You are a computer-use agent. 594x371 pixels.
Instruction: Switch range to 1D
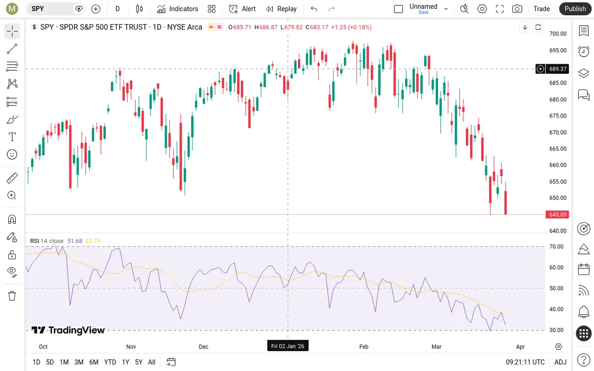pos(36,362)
